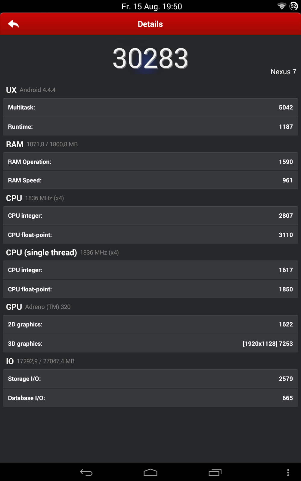
Task: Tap the Database I/O row
Action: (150, 398)
